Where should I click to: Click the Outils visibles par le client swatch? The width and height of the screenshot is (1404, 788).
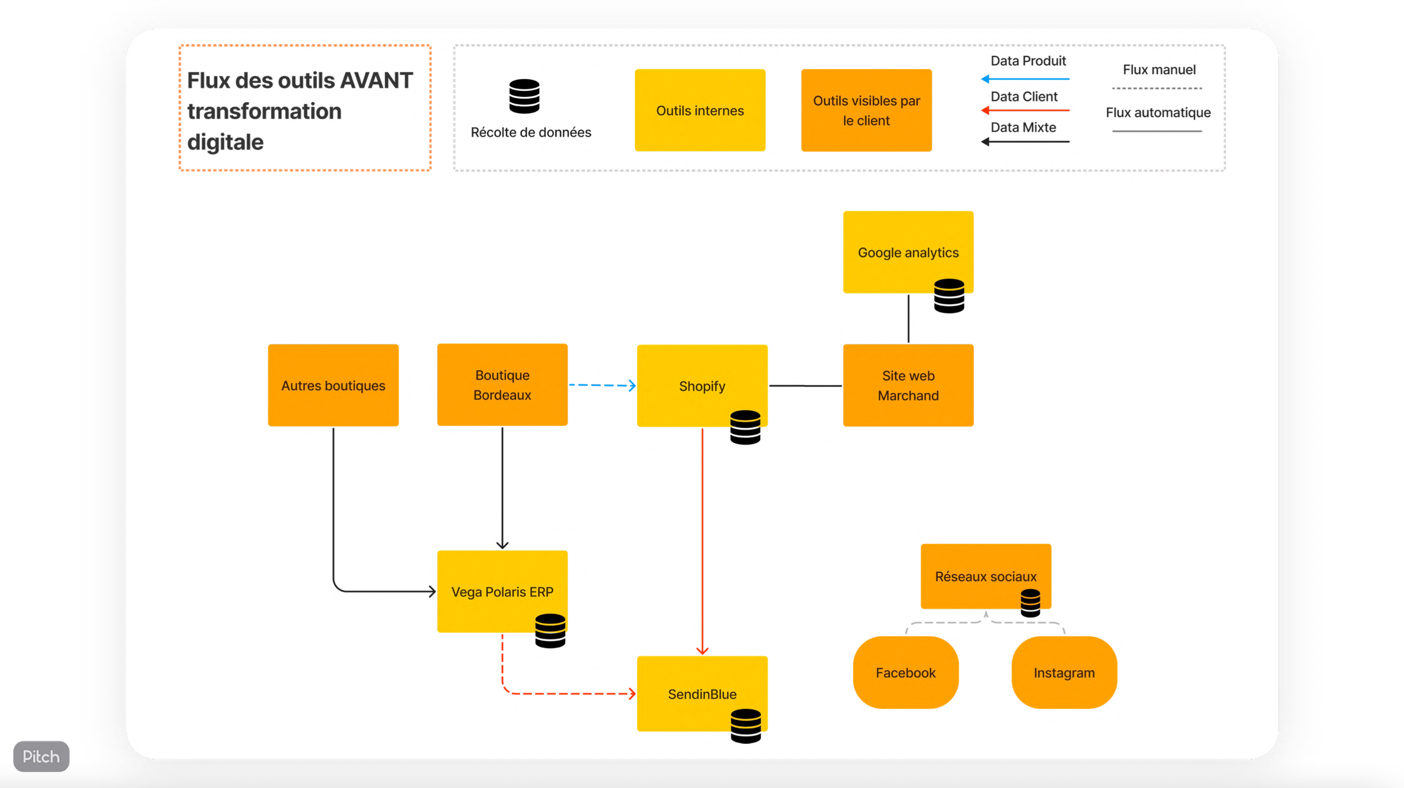tap(866, 110)
